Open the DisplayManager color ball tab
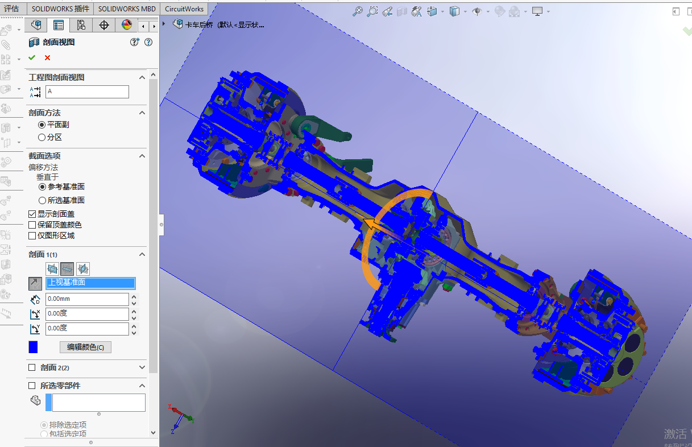This screenshot has width=692, height=447. pos(127,25)
